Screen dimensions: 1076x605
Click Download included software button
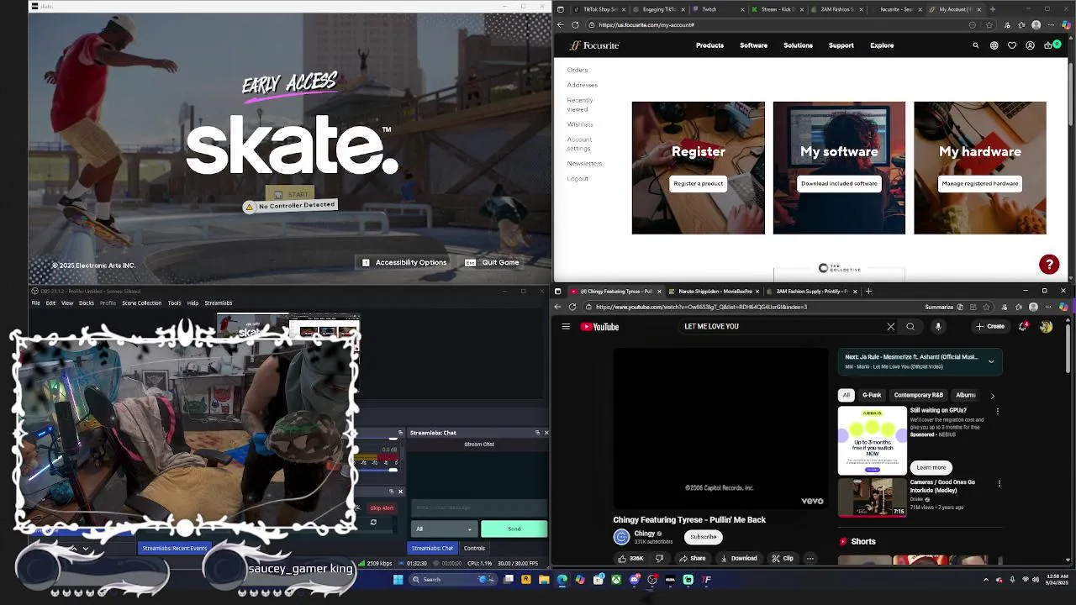[x=839, y=183]
